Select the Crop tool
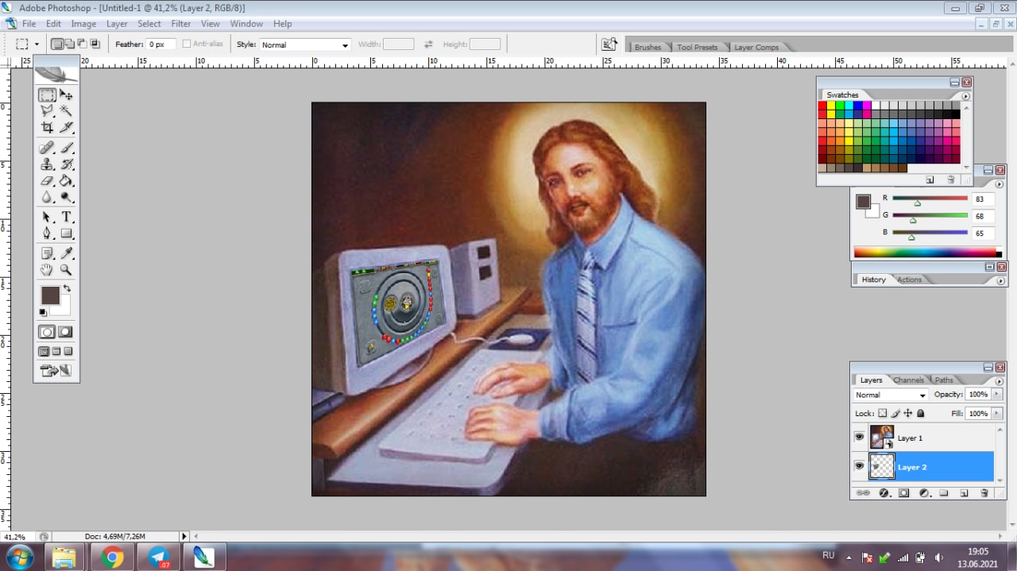Screen dimensions: 1017x571 (x=47, y=127)
